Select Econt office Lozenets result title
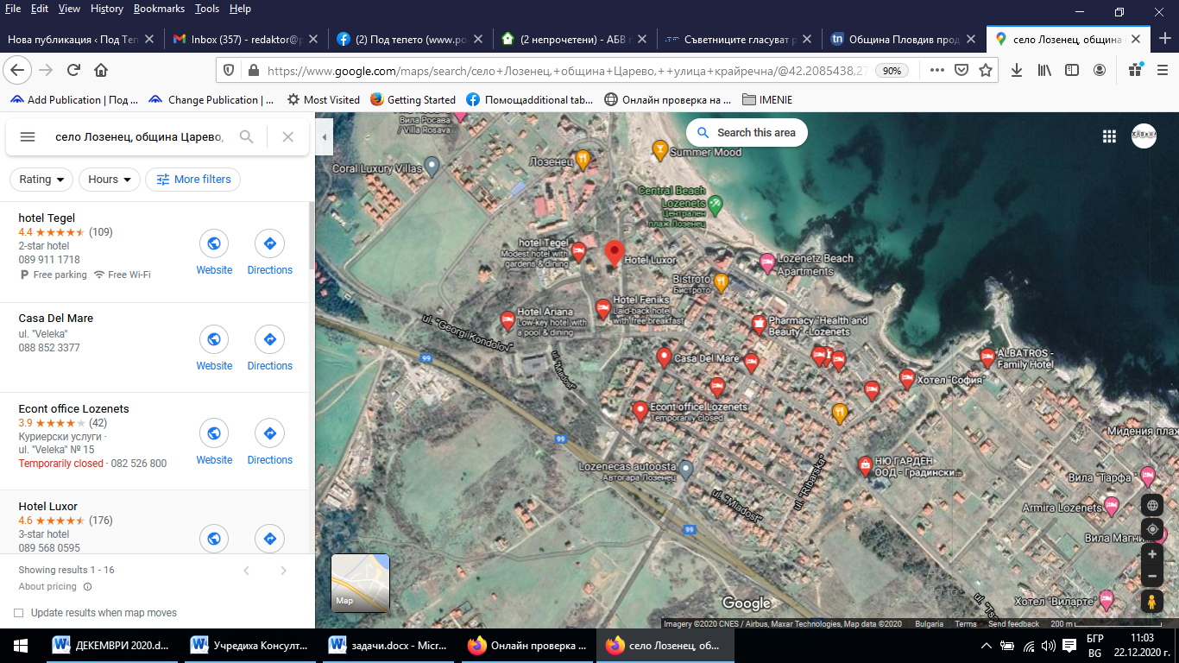1179x663 pixels. [x=73, y=409]
